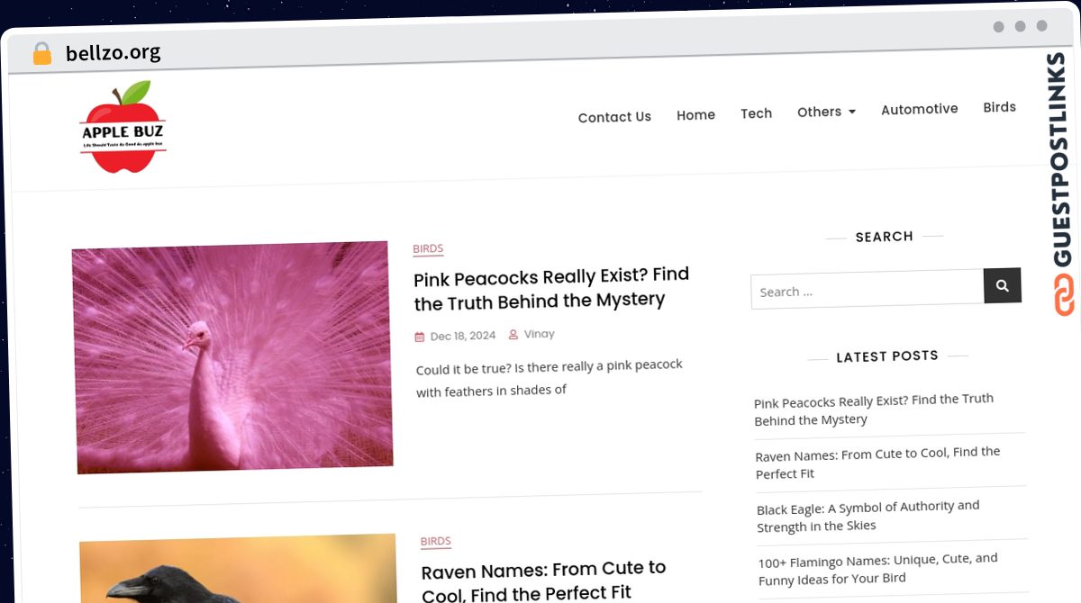Open Pink Peacocks link in Latest Posts

coord(874,409)
